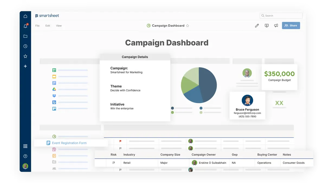The image size is (325, 183).
Task: Open Favorites star icon in sidebar
Action: click(x=25, y=56)
